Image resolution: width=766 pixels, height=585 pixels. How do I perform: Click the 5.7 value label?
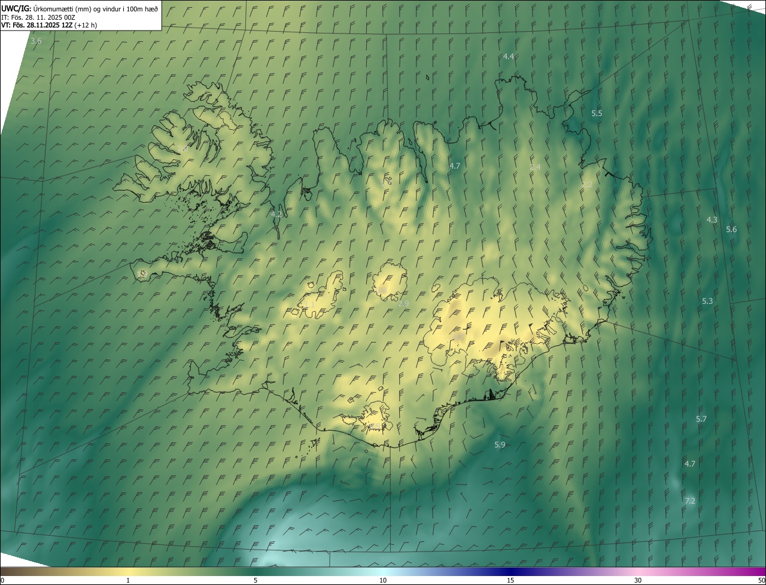701,419
